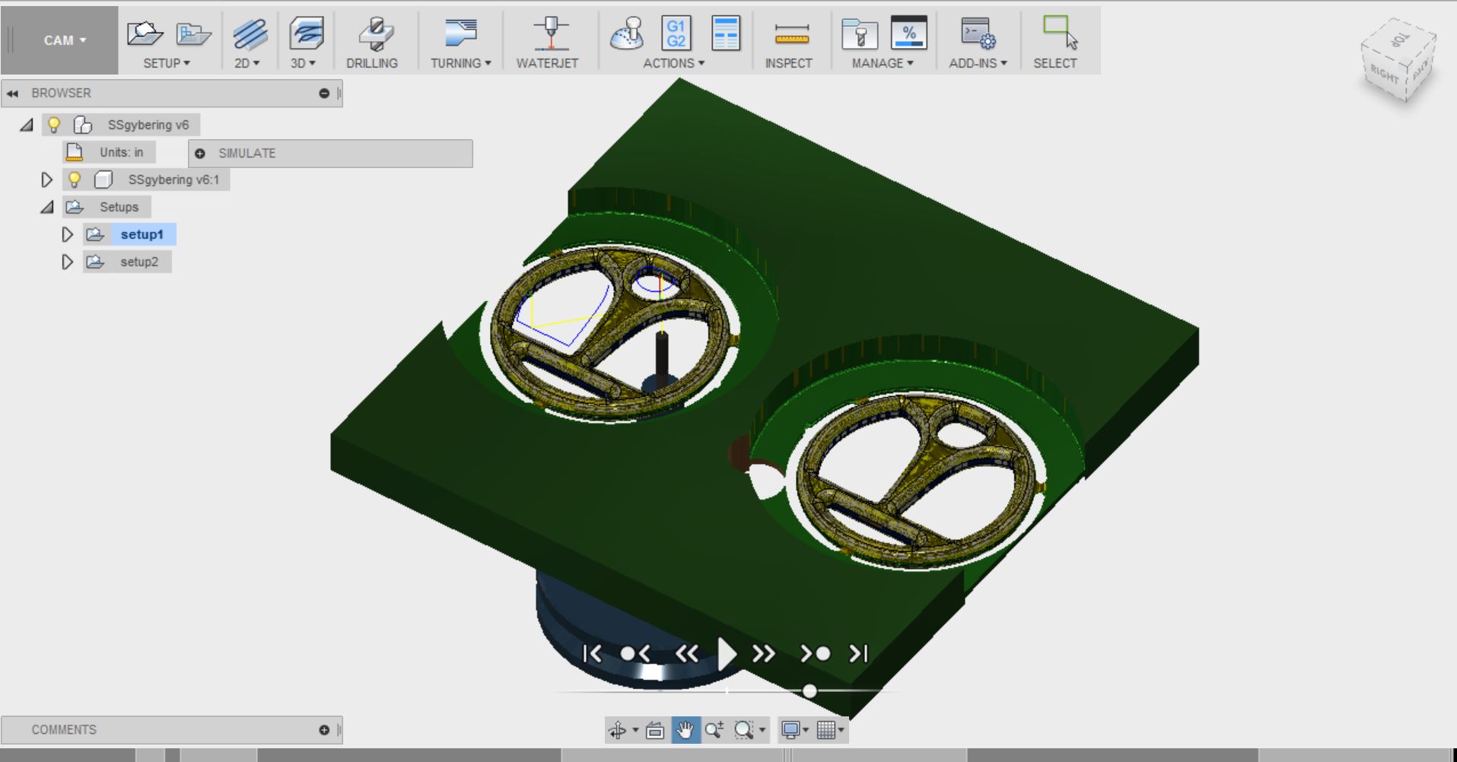1457x762 pixels.
Task: Click the Tool Library icon
Action: [x=860, y=34]
